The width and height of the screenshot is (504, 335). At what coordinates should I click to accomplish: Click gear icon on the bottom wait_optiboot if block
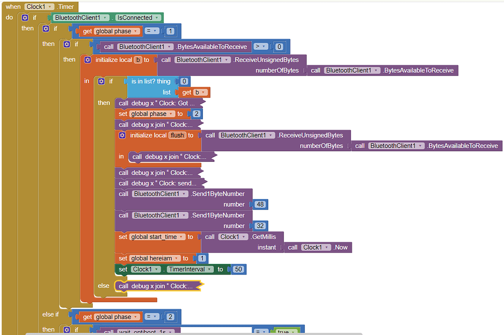[67, 330]
